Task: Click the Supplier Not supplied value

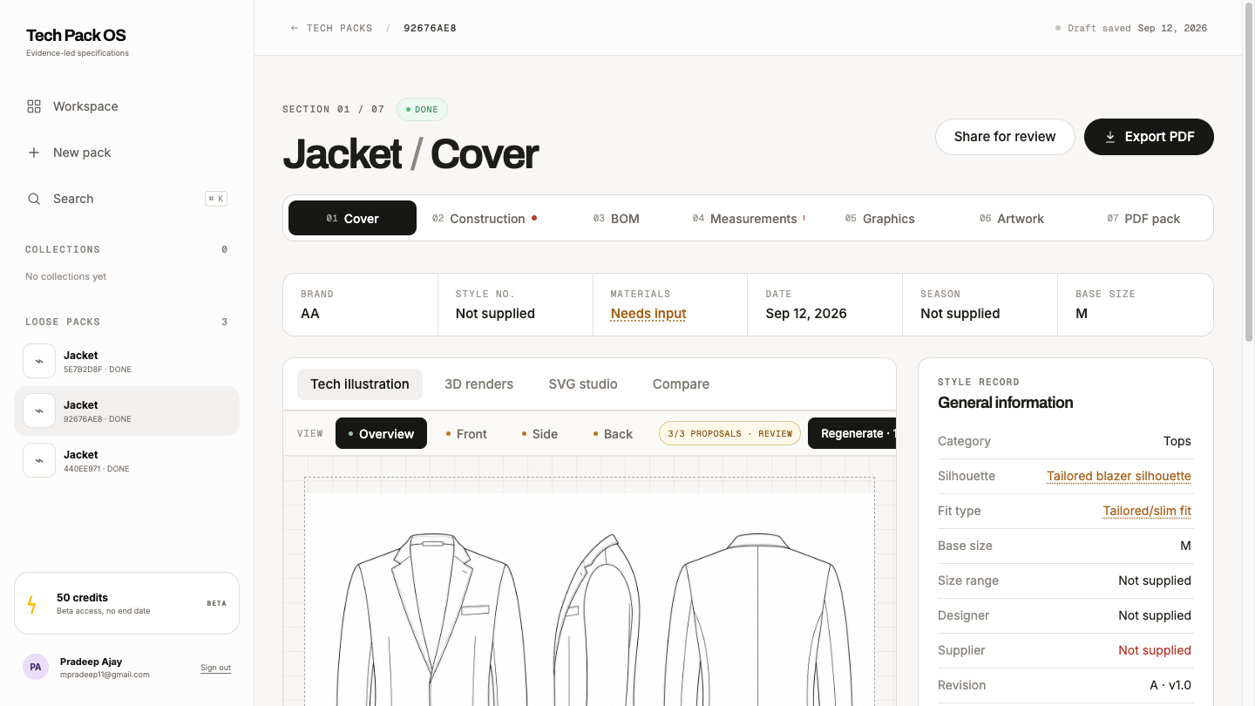Action: click(1155, 650)
